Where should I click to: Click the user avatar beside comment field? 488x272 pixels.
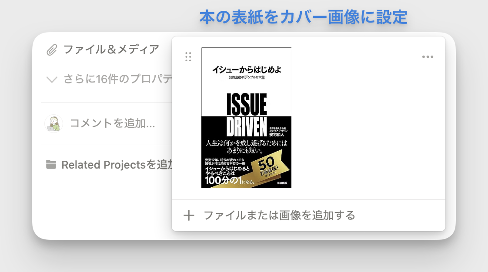point(53,123)
